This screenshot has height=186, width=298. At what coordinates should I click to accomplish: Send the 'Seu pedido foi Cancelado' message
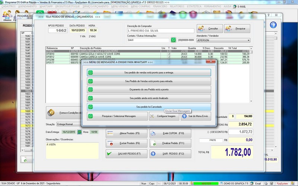pos(149,107)
